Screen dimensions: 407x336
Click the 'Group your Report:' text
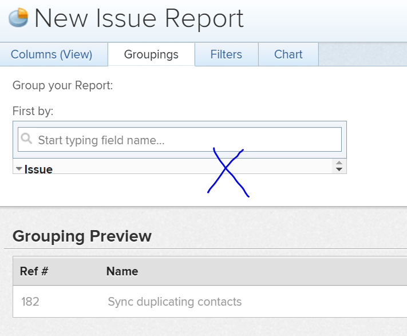coord(62,86)
